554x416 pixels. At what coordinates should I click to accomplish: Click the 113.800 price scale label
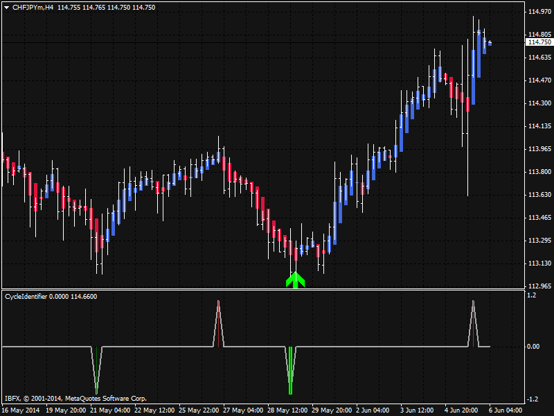point(538,172)
